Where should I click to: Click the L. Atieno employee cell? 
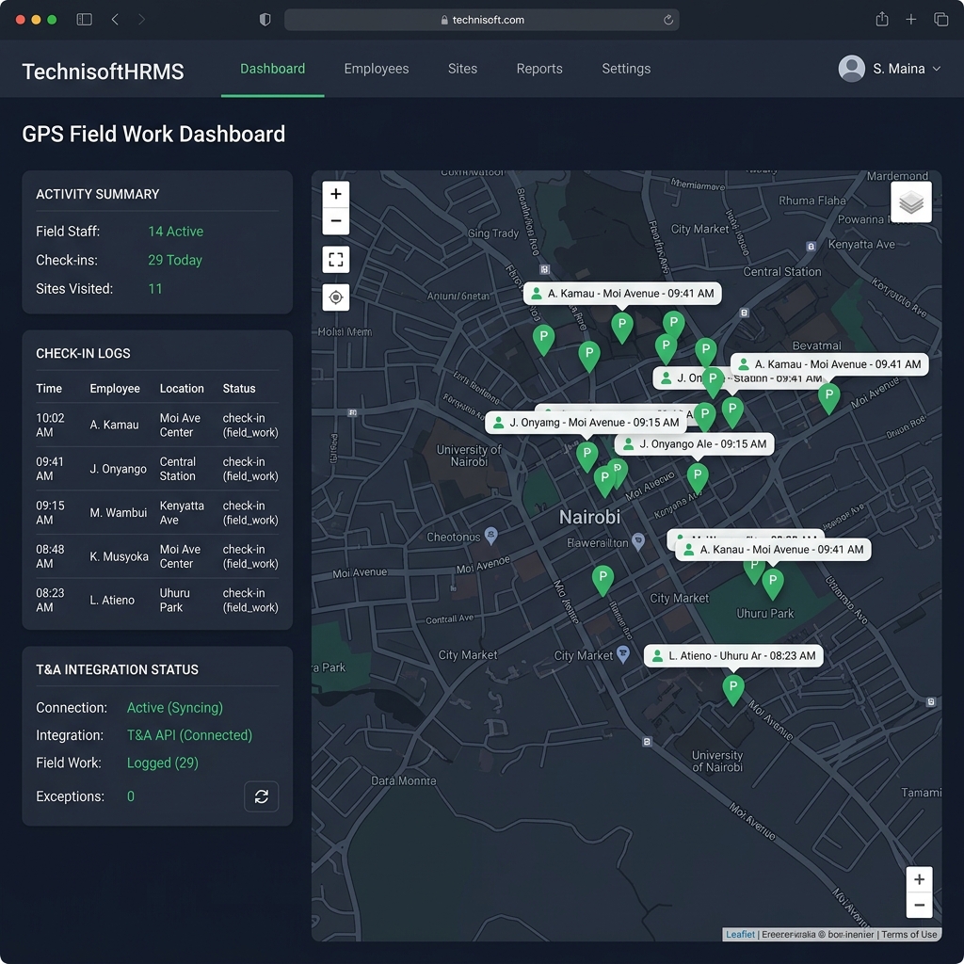112,600
